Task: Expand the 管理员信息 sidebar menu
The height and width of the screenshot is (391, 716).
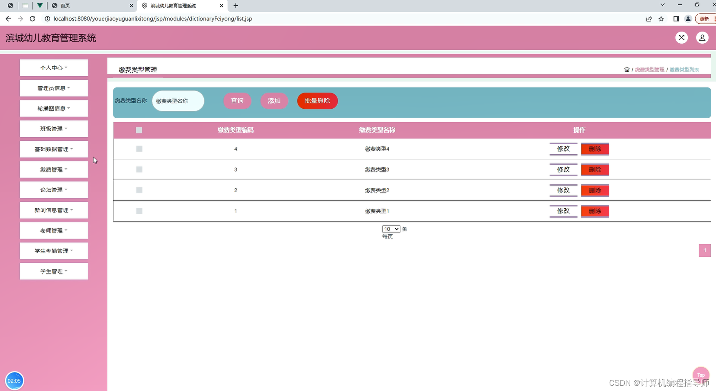Action: (54, 88)
